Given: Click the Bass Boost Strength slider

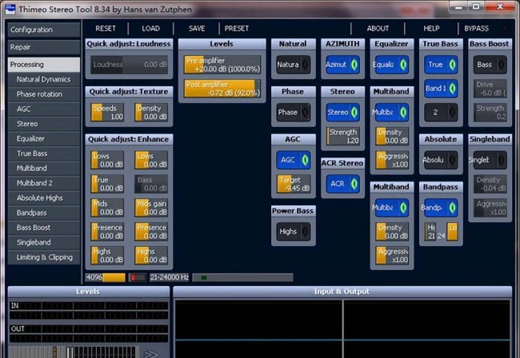Looking at the screenshot, I should pyautogui.click(x=490, y=112).
